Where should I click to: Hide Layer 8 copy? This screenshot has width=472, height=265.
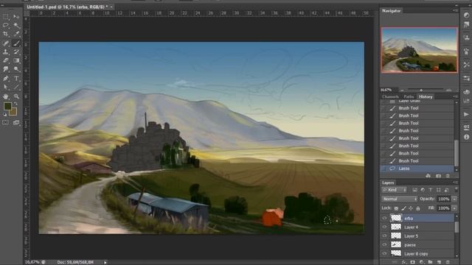384,253
